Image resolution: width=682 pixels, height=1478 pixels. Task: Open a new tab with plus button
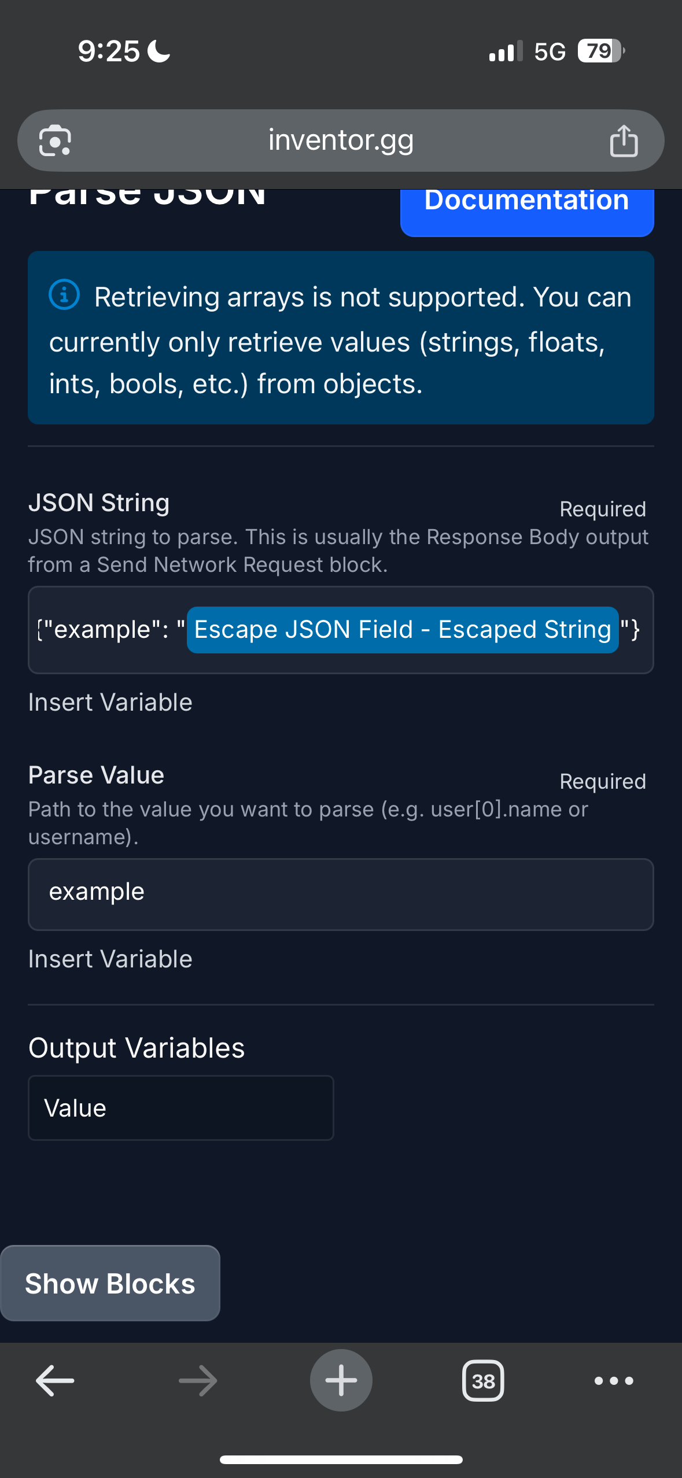341,1380
